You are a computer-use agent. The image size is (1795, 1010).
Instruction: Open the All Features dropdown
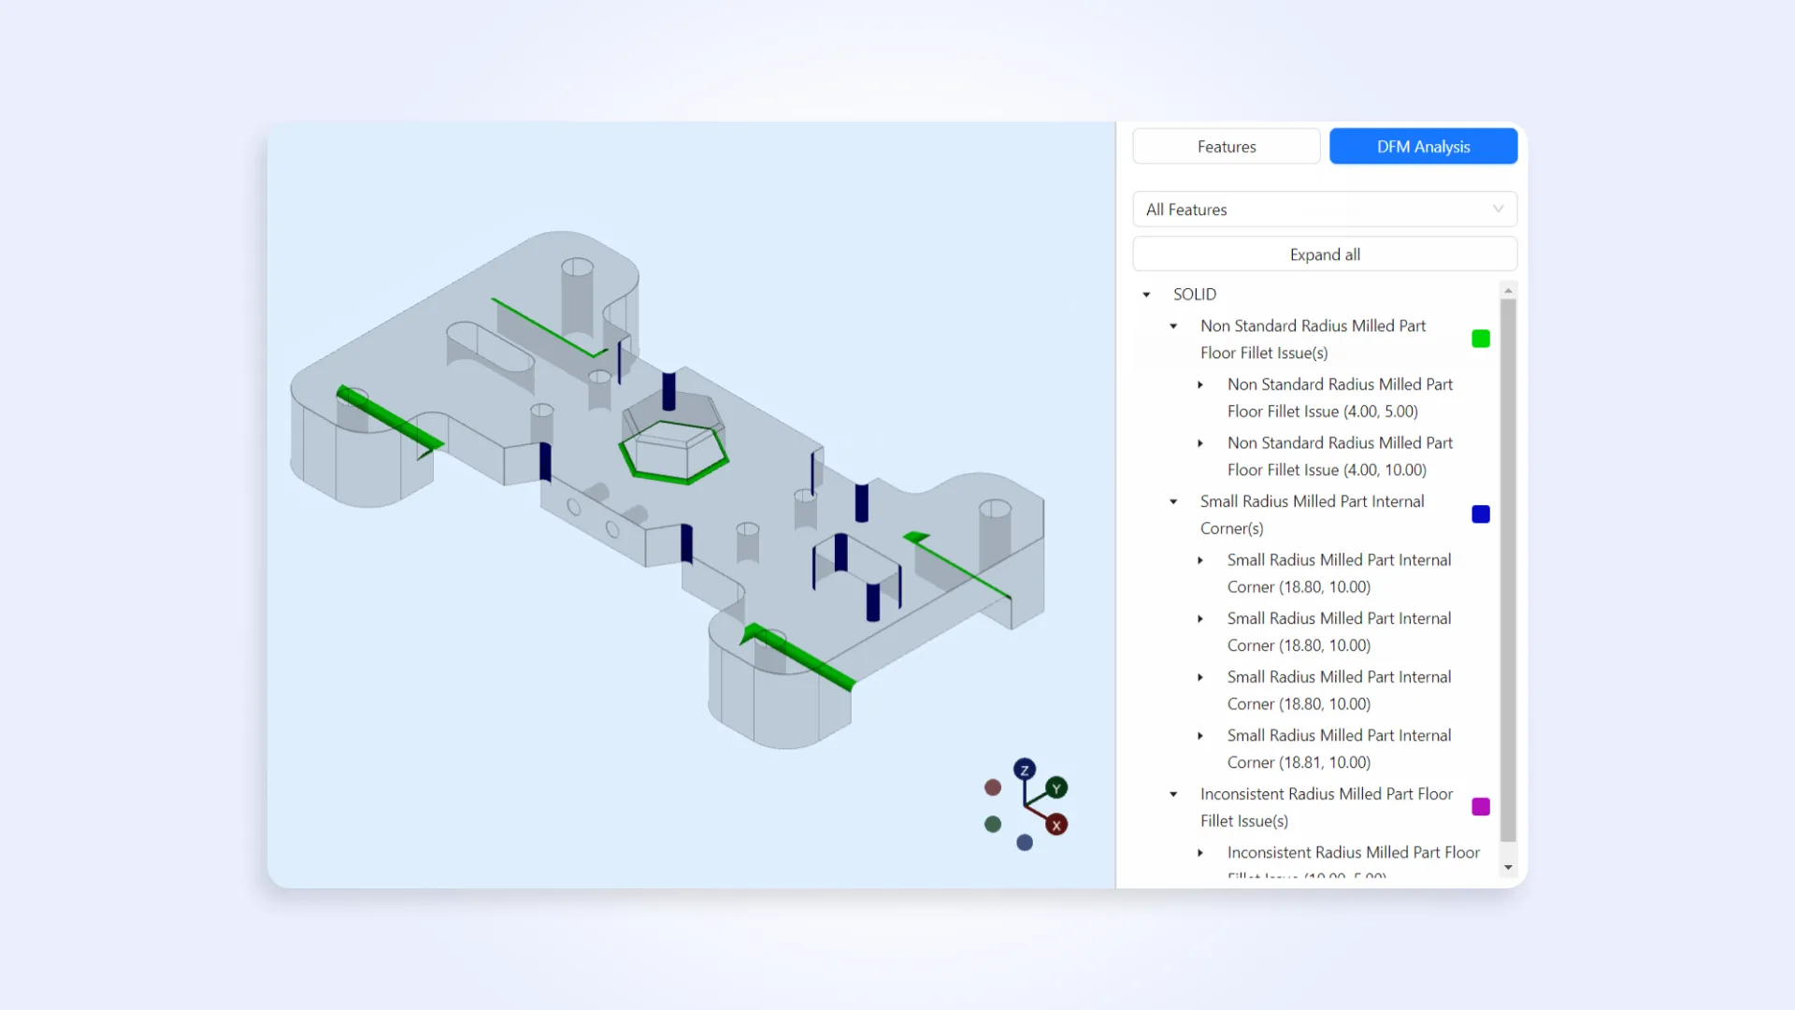(1326, 209)
